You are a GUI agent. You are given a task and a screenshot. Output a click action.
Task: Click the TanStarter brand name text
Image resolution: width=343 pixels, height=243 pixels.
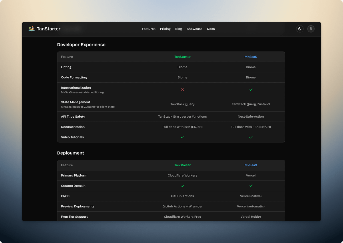[49, 29]
